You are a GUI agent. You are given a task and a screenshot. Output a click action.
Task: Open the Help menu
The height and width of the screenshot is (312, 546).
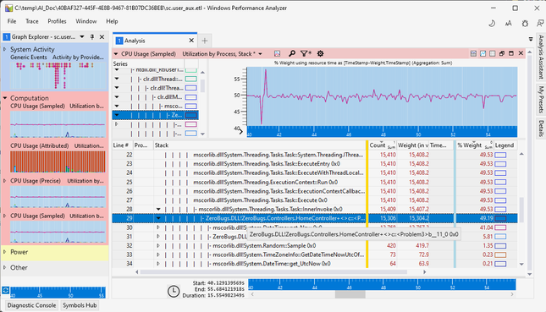pos(112,21)
